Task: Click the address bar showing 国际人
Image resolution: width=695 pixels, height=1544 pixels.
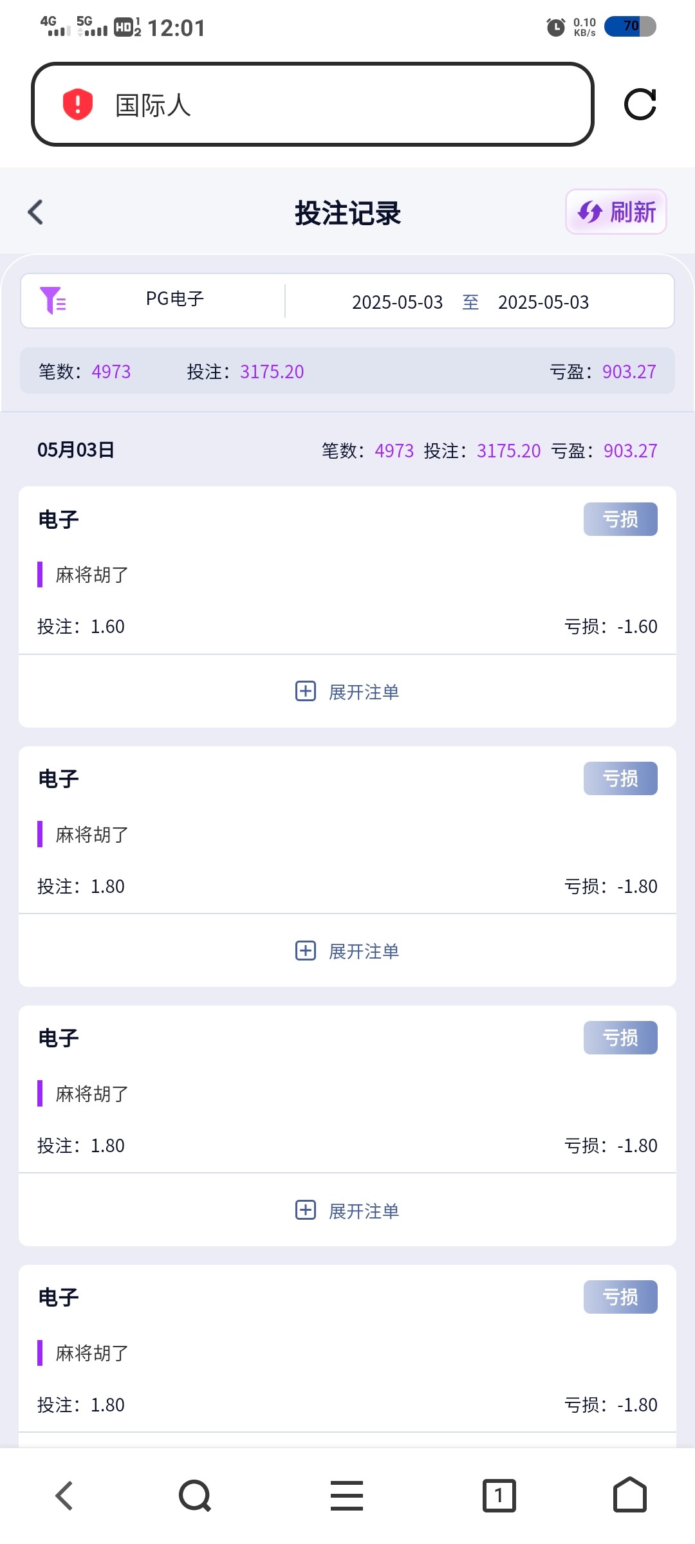Action: [x=312, y=104]
